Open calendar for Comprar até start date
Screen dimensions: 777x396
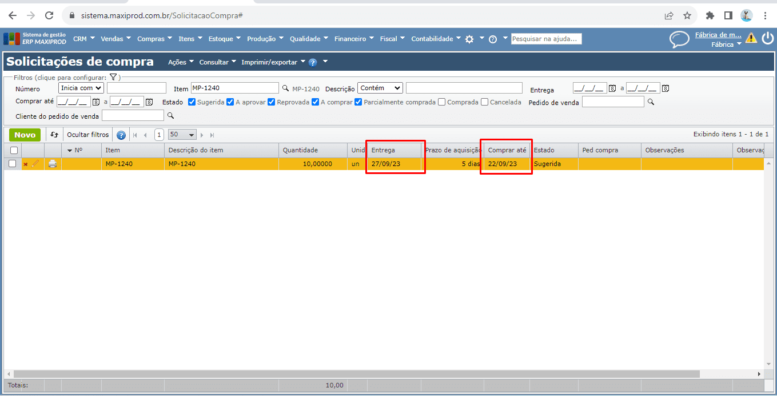[x=95, y=102]
